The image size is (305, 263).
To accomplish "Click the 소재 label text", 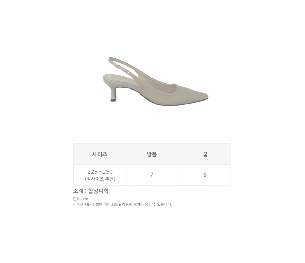I will point(78,191).
